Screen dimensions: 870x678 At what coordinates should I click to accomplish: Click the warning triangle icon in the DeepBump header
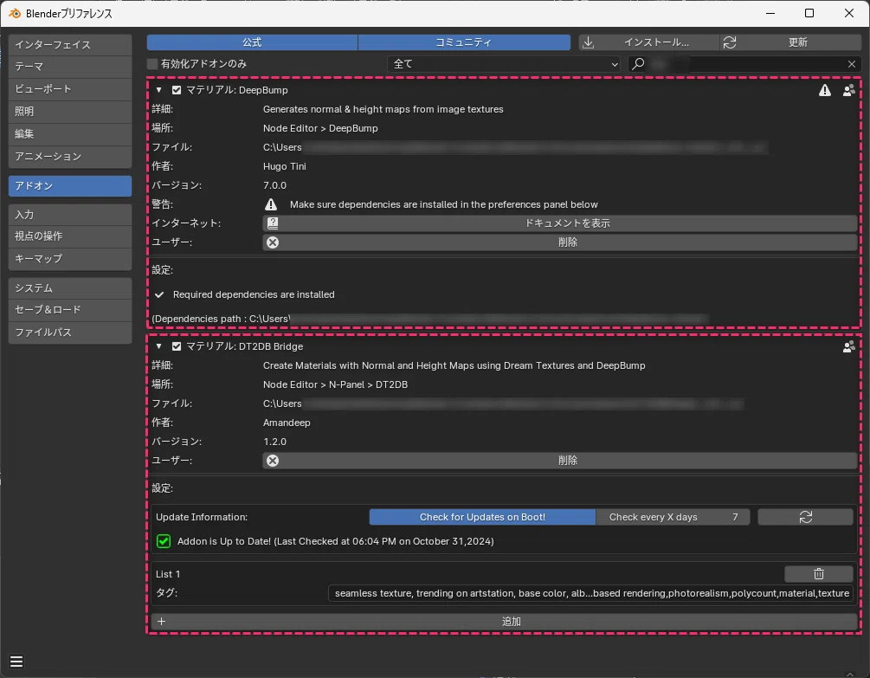click(825, 90)
